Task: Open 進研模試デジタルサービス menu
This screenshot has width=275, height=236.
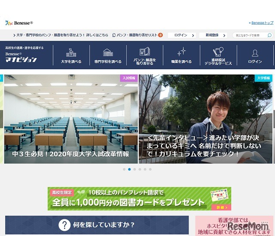Action: click(x=218, y=55)
